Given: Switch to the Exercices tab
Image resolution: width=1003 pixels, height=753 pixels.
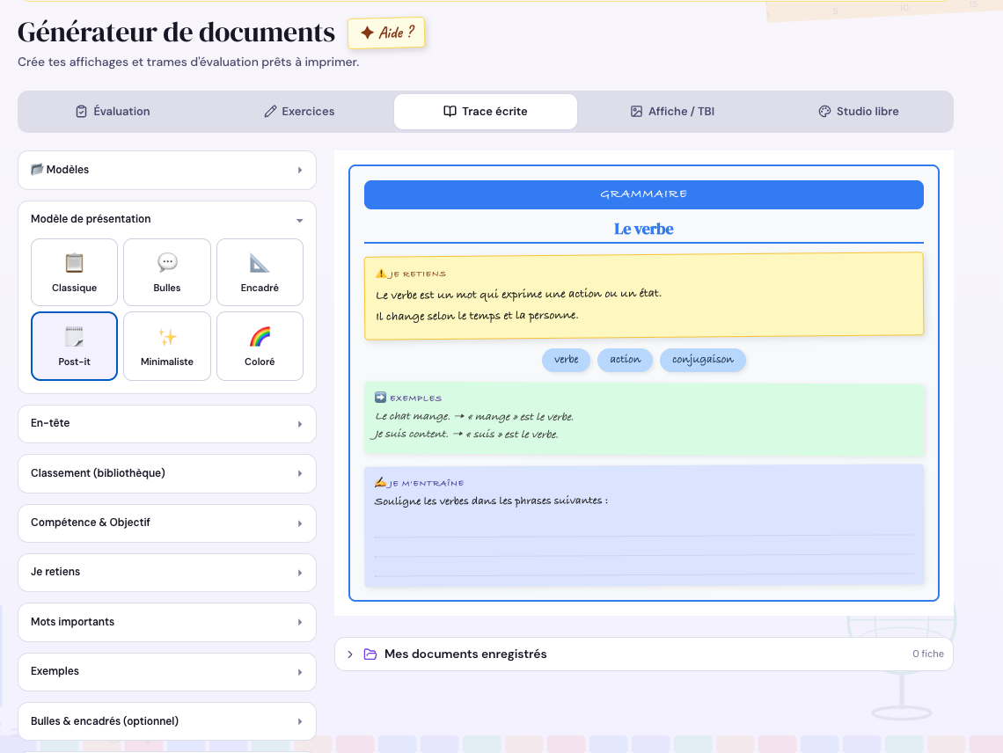Looking at the screenshot, I should tap(299, 112).
